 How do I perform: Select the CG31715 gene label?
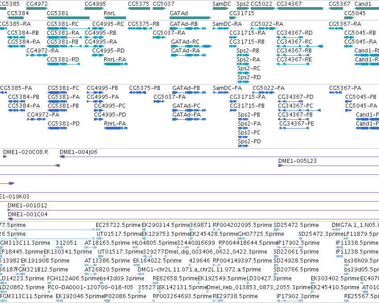pyautogui.click(x=242, y=13)
